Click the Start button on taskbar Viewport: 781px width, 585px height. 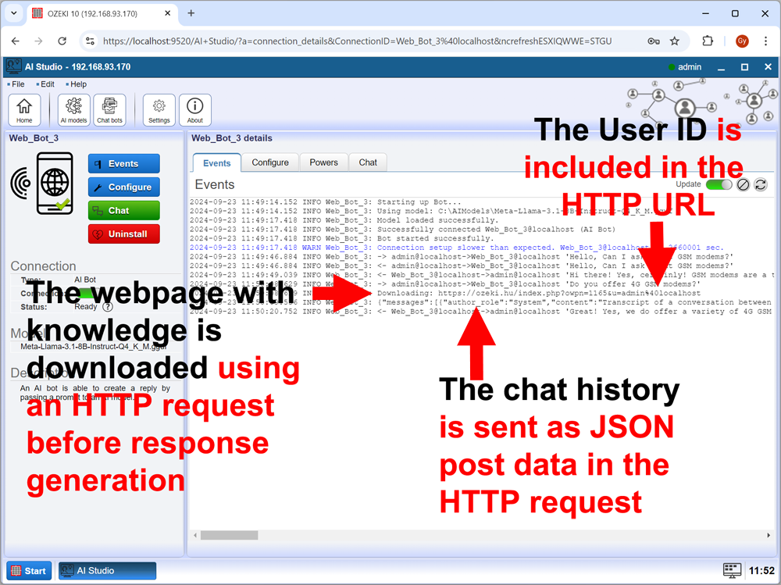29,570
